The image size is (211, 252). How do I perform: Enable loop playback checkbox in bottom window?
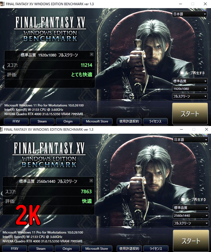click(183, 199)
